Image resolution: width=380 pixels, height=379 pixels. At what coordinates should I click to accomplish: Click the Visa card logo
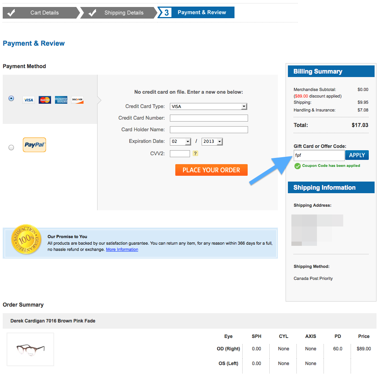pyautogui.click(x=29, y=100)
